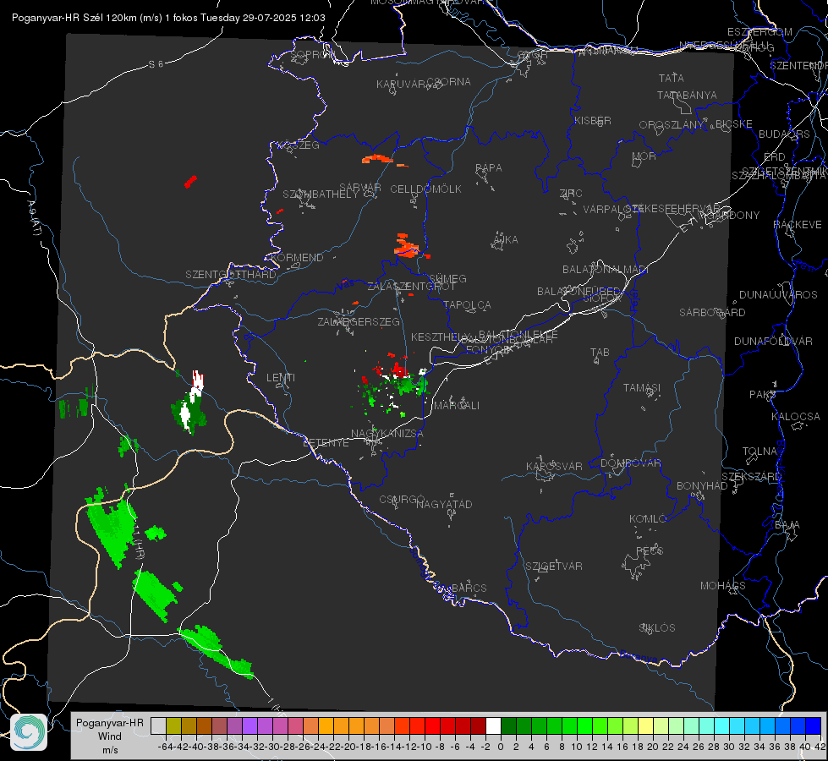The image size is (828, 761).
Task: Click the 'S 6' road label
Action: [156, 64]
